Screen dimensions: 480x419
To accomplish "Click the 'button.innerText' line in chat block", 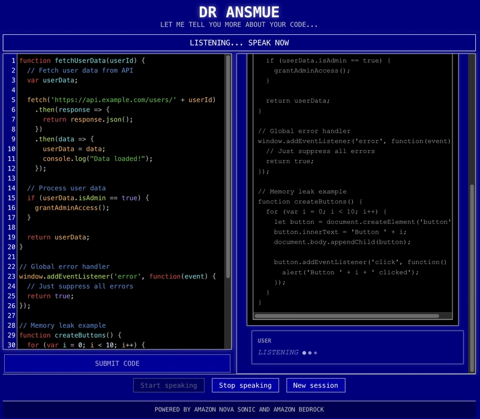I will (340, 232).
